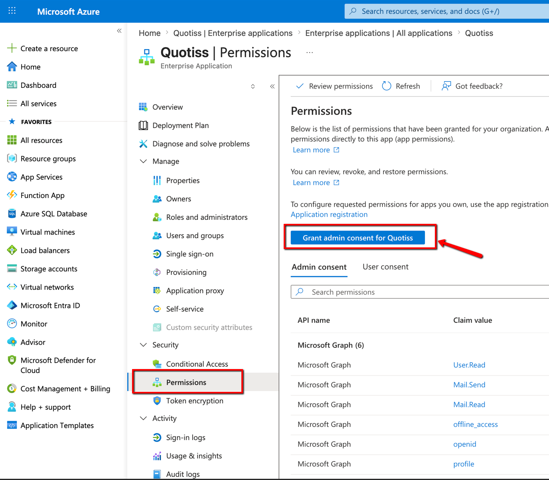549x480 pixels.
Task: Switch to the Admin consent tab
Action: 319,267
